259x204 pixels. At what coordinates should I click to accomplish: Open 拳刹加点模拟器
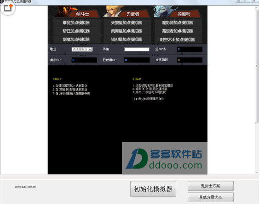click(76, 23)
